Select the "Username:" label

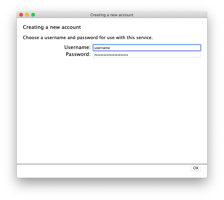77,47
